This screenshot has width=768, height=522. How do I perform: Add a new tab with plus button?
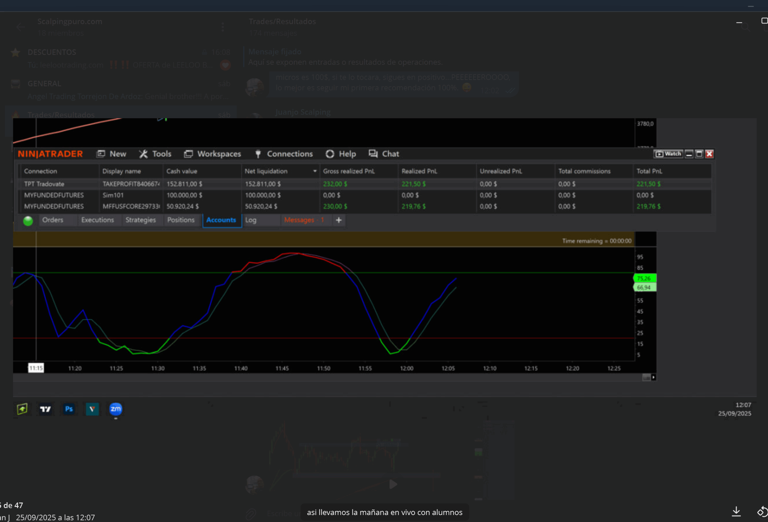tap(339, 220)
